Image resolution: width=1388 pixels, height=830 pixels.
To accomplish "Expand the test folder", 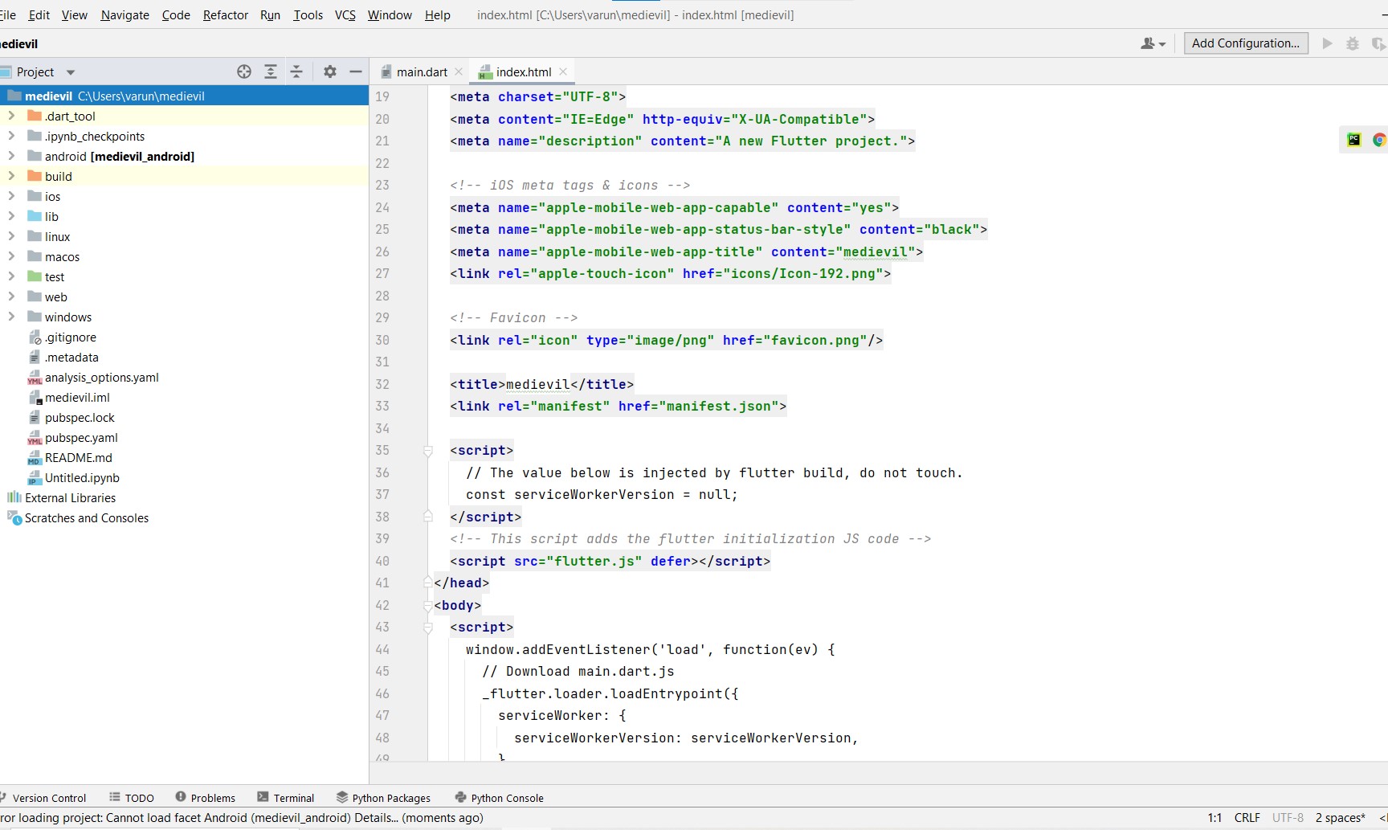I will click(x=11, y=276).
